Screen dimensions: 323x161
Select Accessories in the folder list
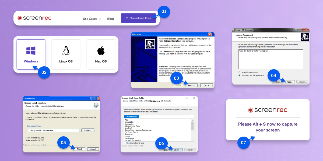(x=129, y=124)
